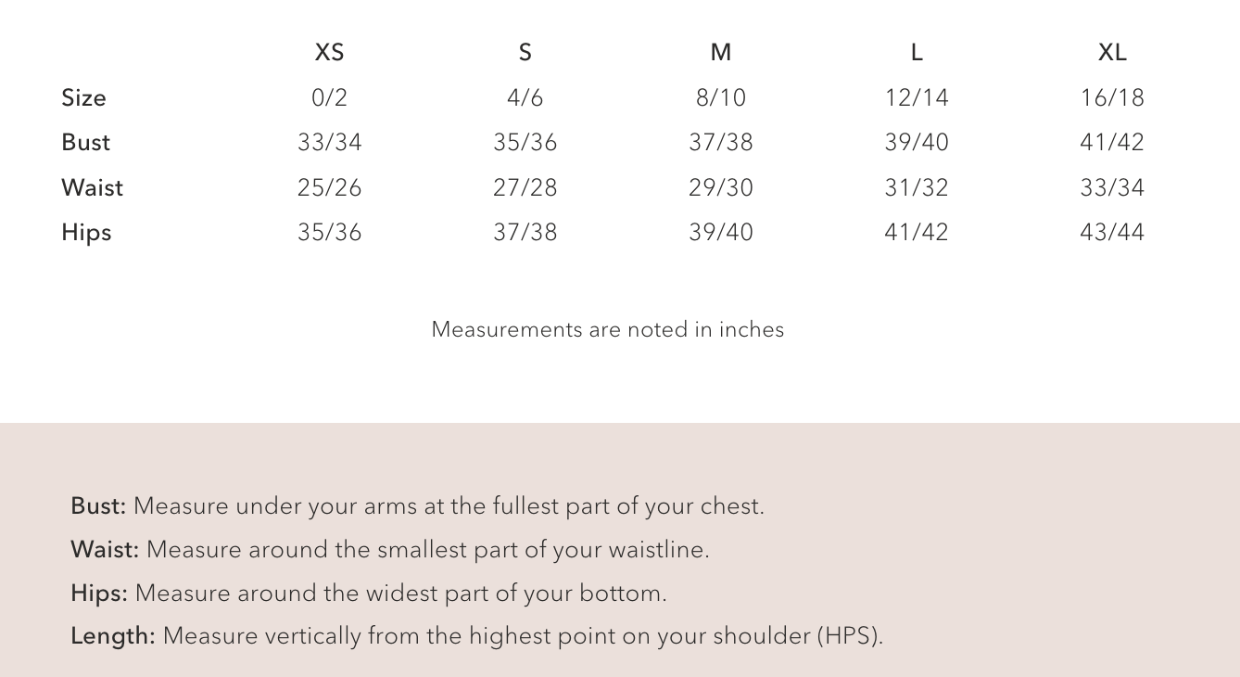Select the 8/10 size value

click(721, 97)
